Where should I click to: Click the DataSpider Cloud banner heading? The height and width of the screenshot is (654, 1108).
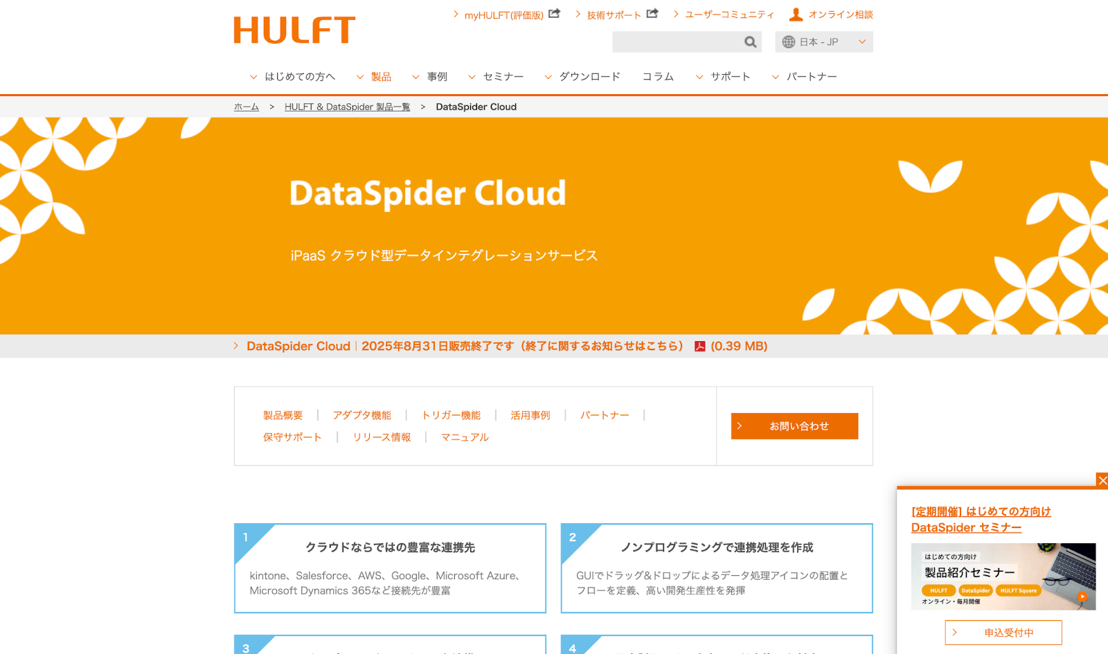coord(428,194)
